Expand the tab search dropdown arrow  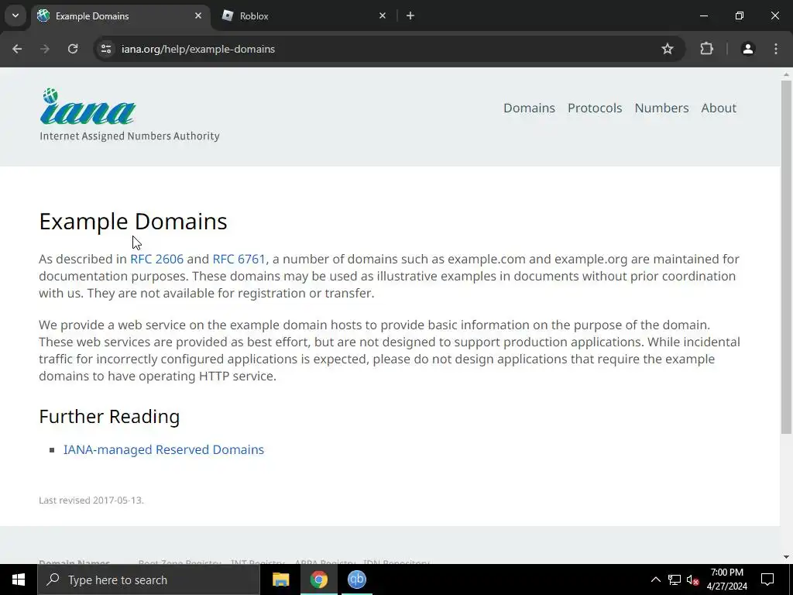tap(15, 15)
